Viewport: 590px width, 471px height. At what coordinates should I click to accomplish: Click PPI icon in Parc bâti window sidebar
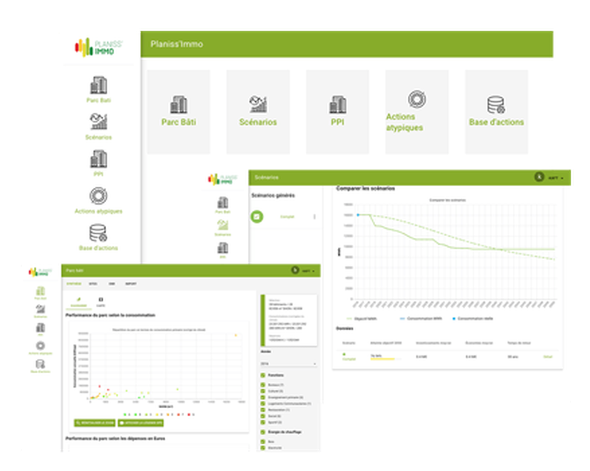[x=40, y=327]
